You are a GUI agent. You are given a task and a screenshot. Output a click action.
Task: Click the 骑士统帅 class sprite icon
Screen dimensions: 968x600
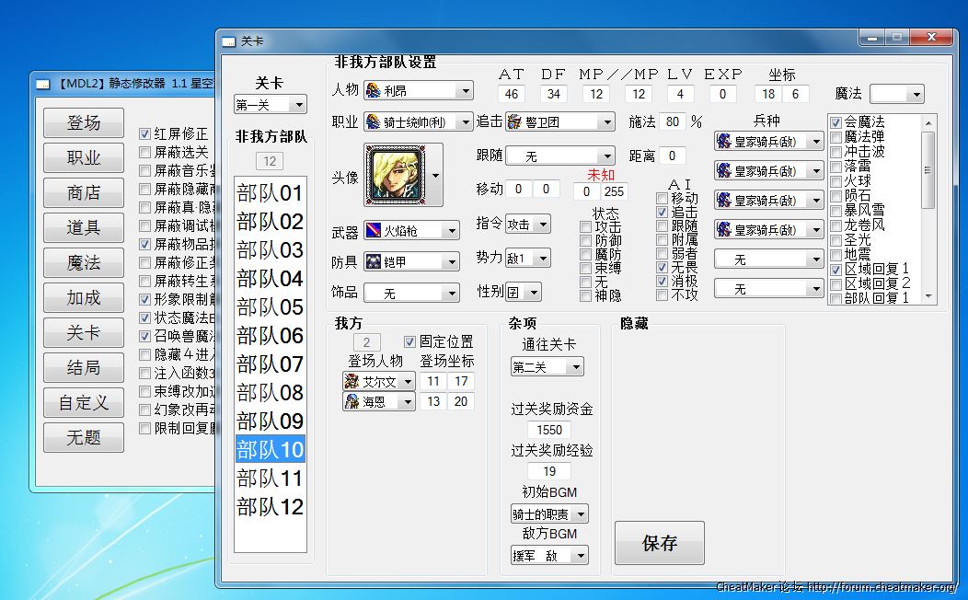point(374,121)
